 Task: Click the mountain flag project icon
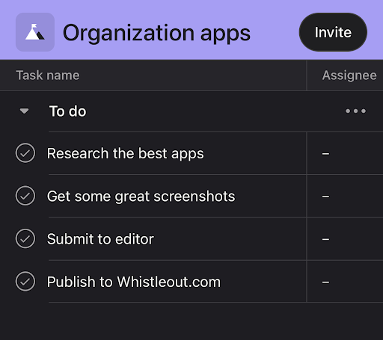click(x=35, y=32)
